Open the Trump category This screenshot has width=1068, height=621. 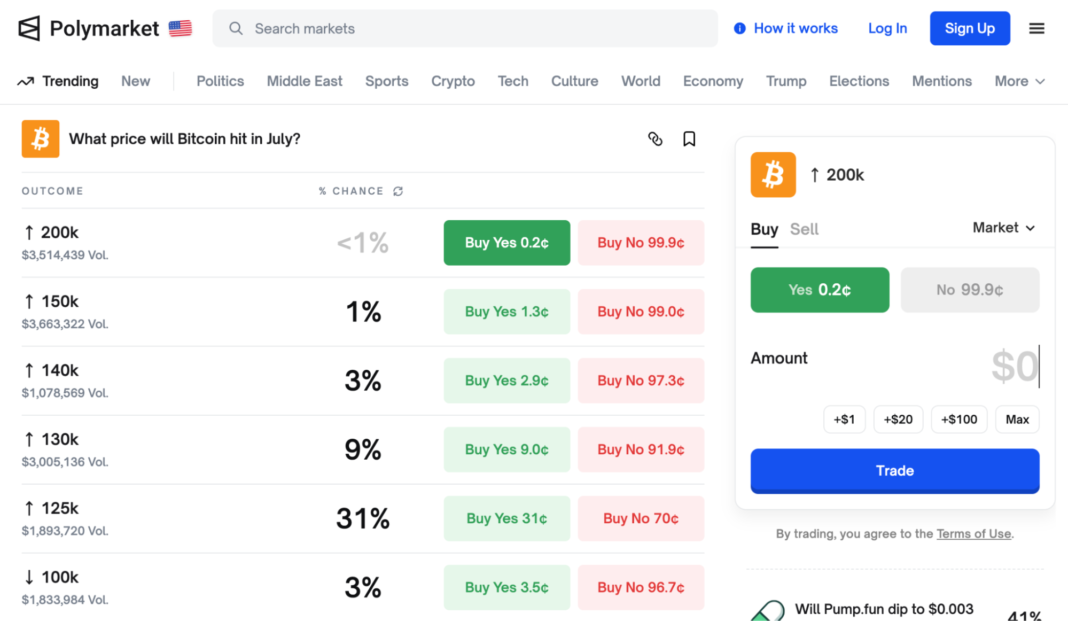786,81
